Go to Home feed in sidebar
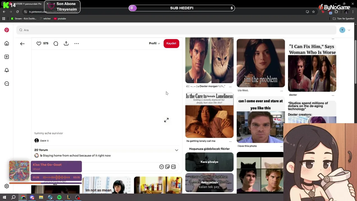357x201 pixels. tap(7, 43)
